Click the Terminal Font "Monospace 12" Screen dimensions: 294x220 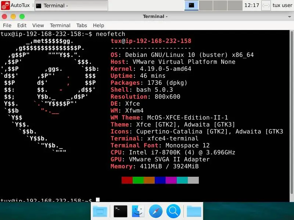[187, 146]
